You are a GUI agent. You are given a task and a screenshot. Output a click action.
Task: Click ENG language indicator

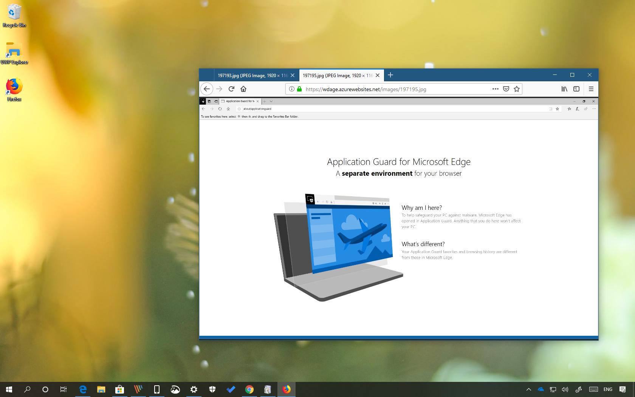pyautogui.click(x=608, y=389)
